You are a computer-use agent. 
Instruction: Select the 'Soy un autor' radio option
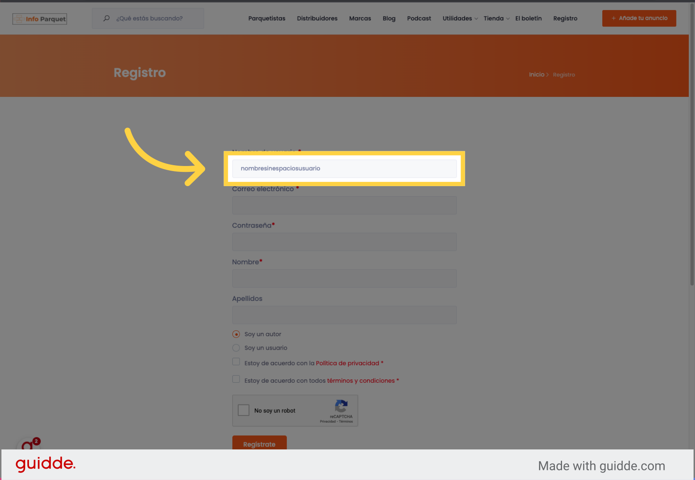point(236,334)
